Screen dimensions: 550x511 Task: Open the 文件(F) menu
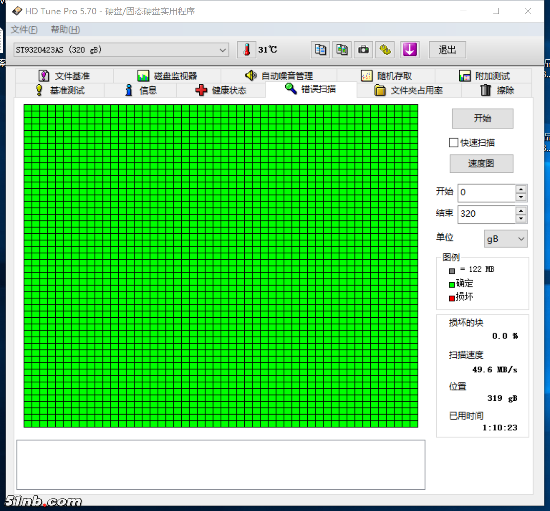[24, 29]
